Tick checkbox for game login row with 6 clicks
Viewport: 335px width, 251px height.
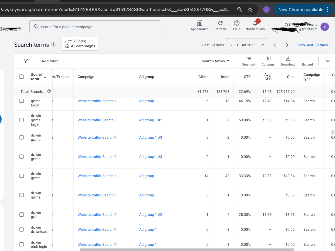[x=21, y=101]
